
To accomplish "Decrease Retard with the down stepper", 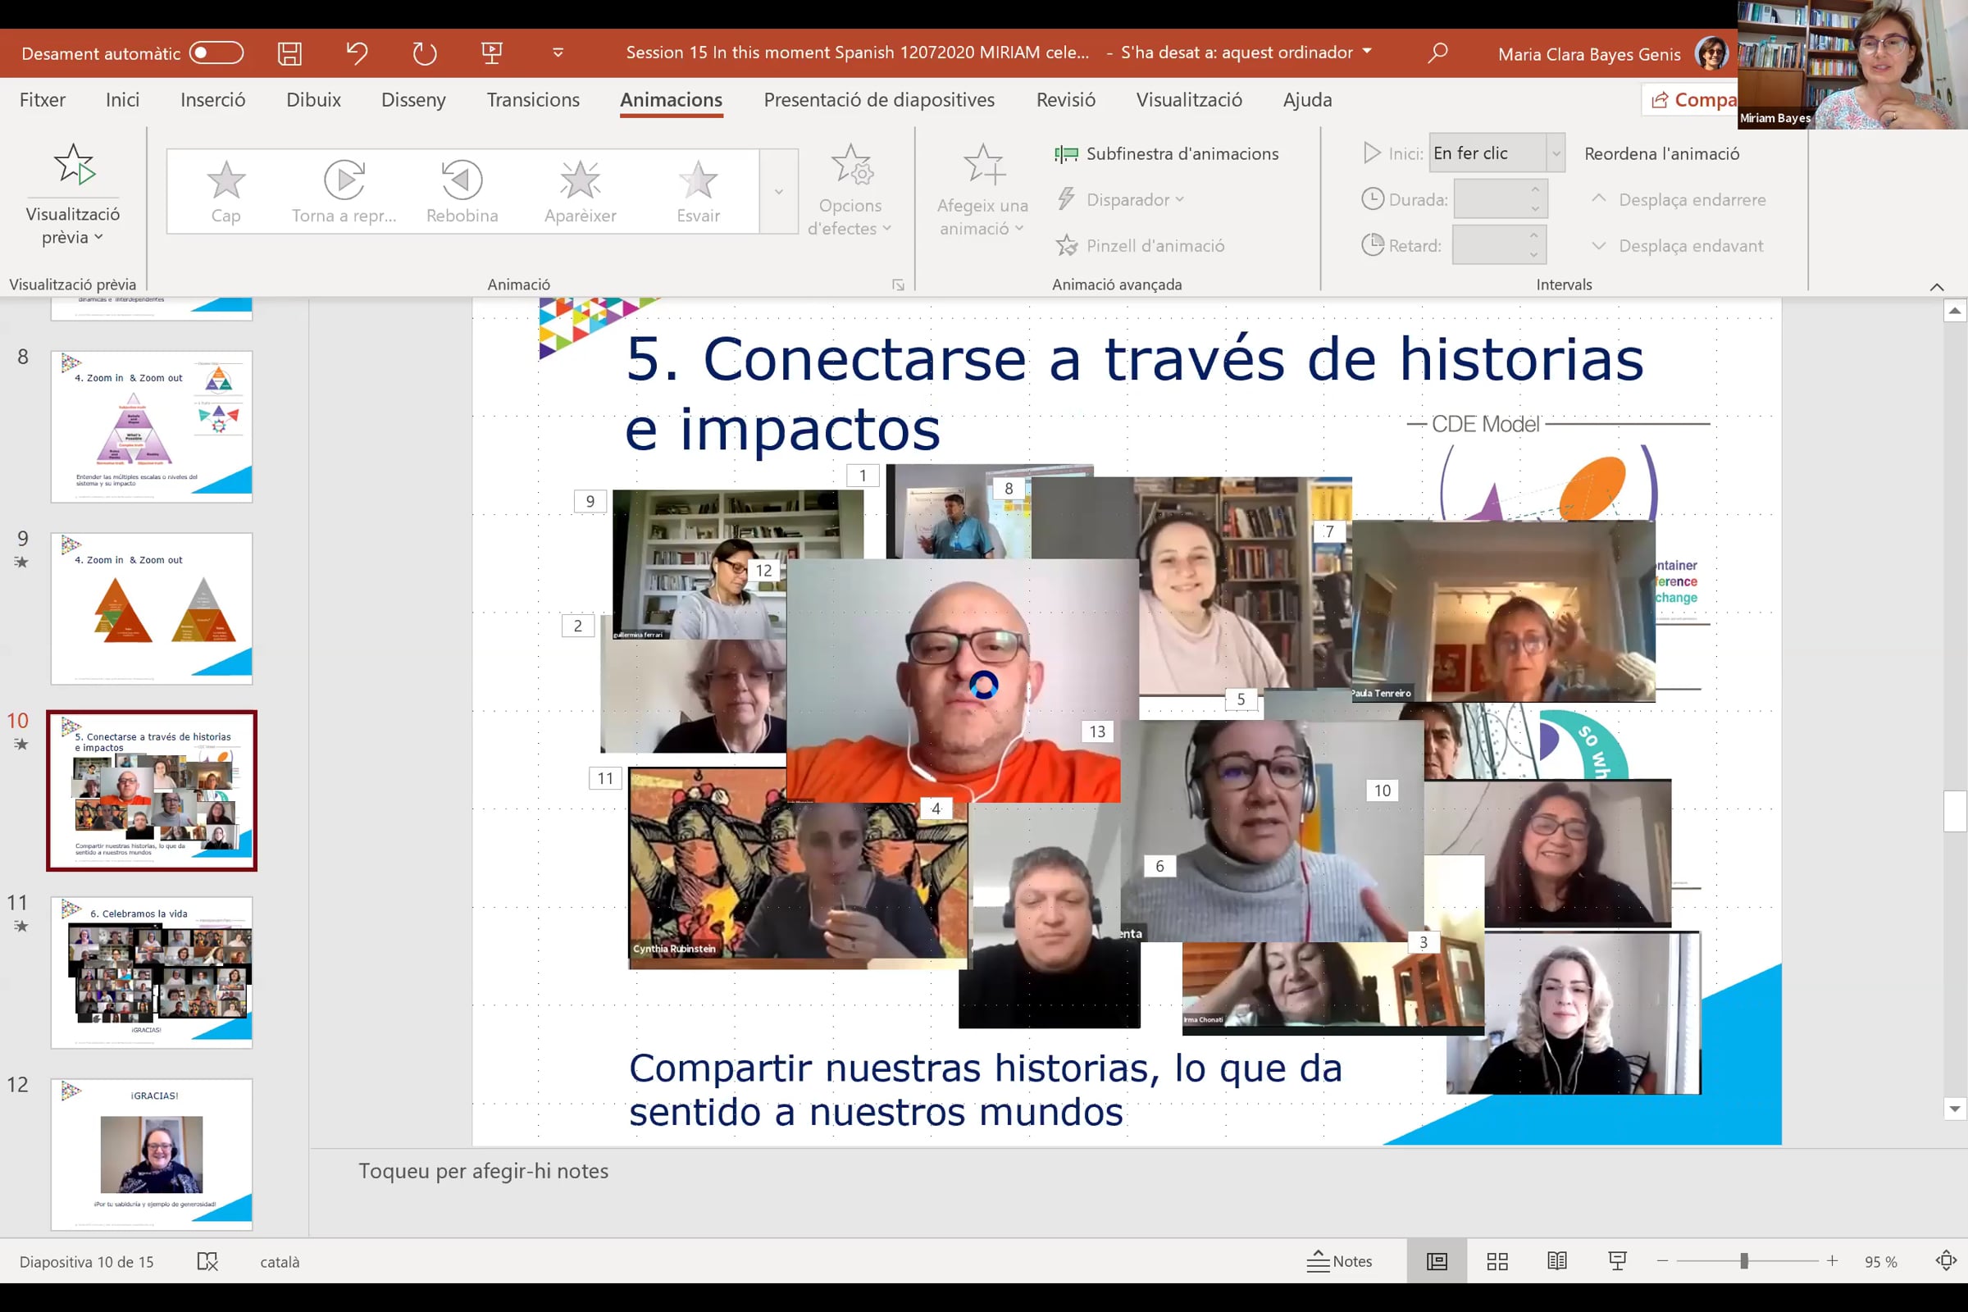I will pyautogui.click(x=1534, y=255).
